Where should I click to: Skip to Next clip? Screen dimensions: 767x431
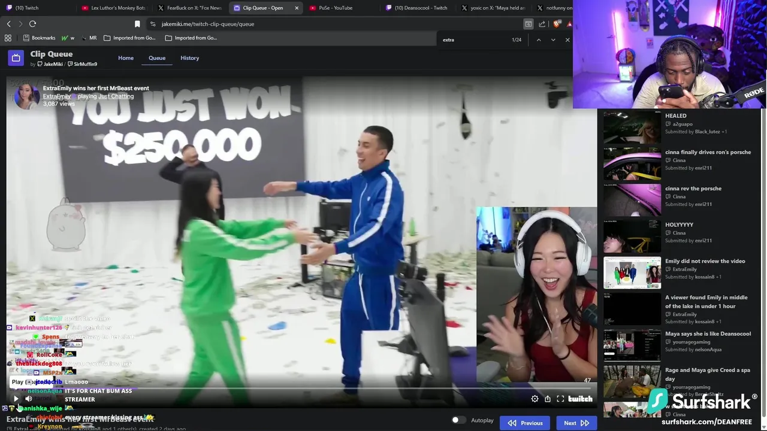576,423
